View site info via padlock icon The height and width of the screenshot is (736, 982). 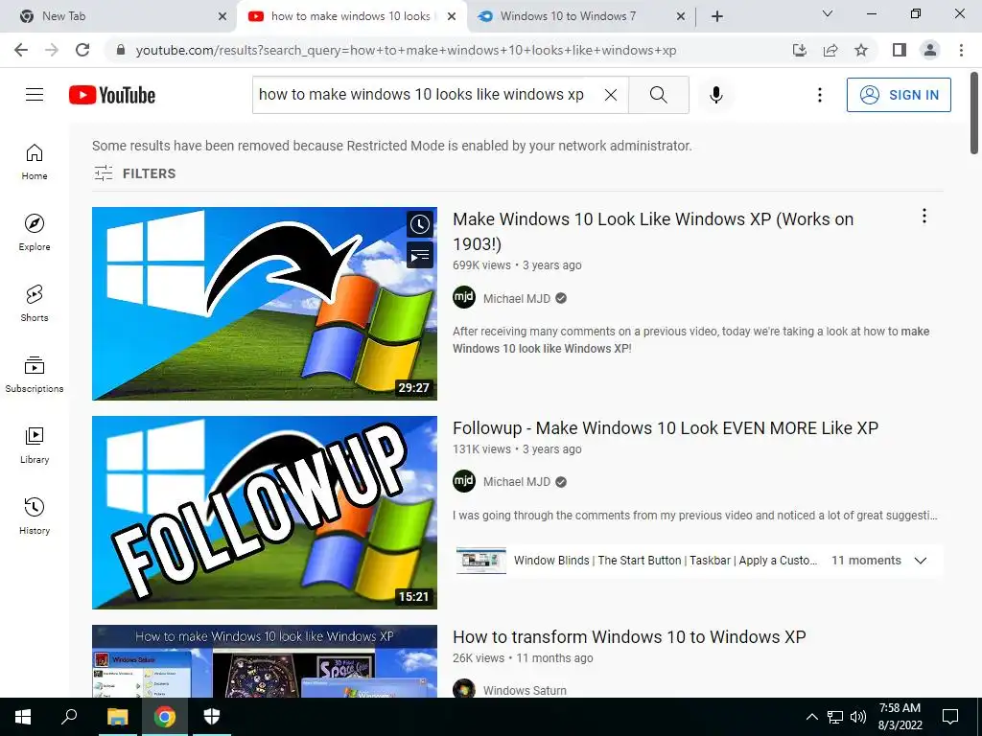point(121,50)
